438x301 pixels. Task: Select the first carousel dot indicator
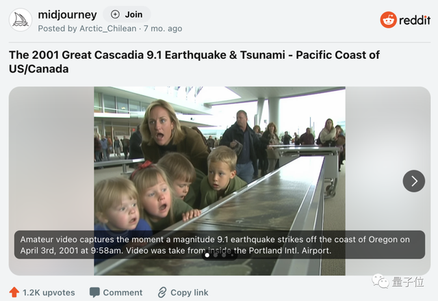[207, 255]
